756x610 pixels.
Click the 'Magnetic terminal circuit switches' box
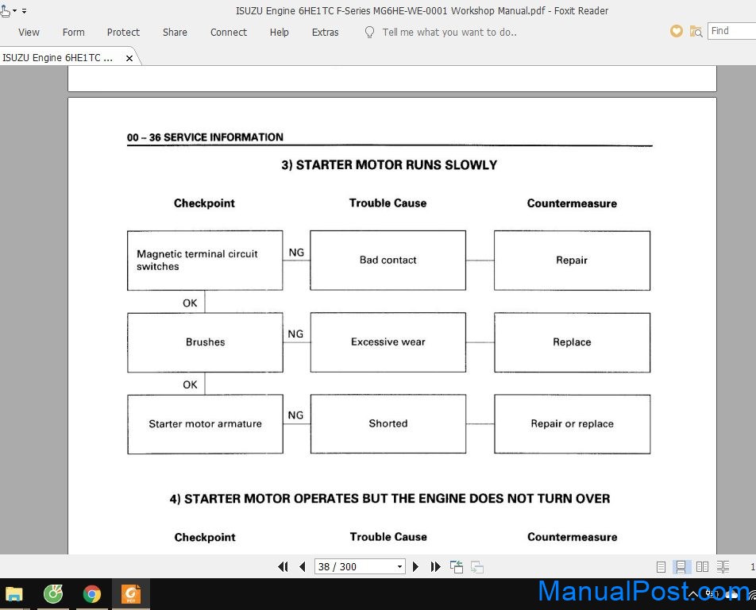click(205, 261)
